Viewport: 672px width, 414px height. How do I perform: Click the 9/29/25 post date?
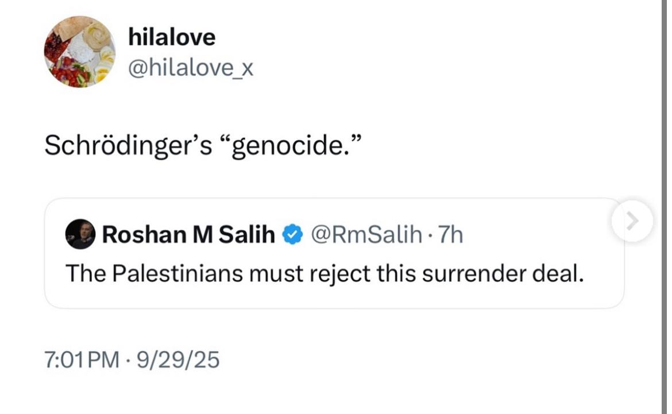(178, 359)
